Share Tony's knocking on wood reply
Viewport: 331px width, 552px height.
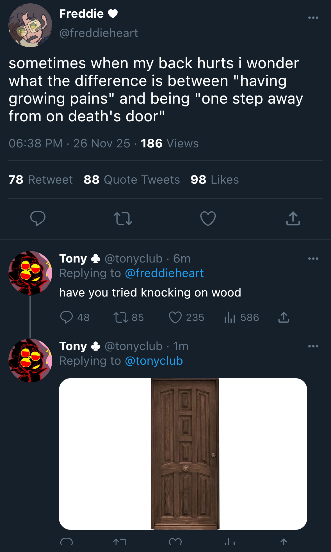[x=284, y=317]
